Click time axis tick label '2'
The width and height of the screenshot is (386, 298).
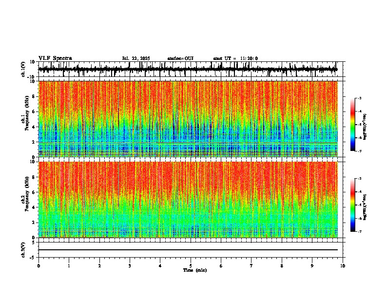tap(99, 266)
